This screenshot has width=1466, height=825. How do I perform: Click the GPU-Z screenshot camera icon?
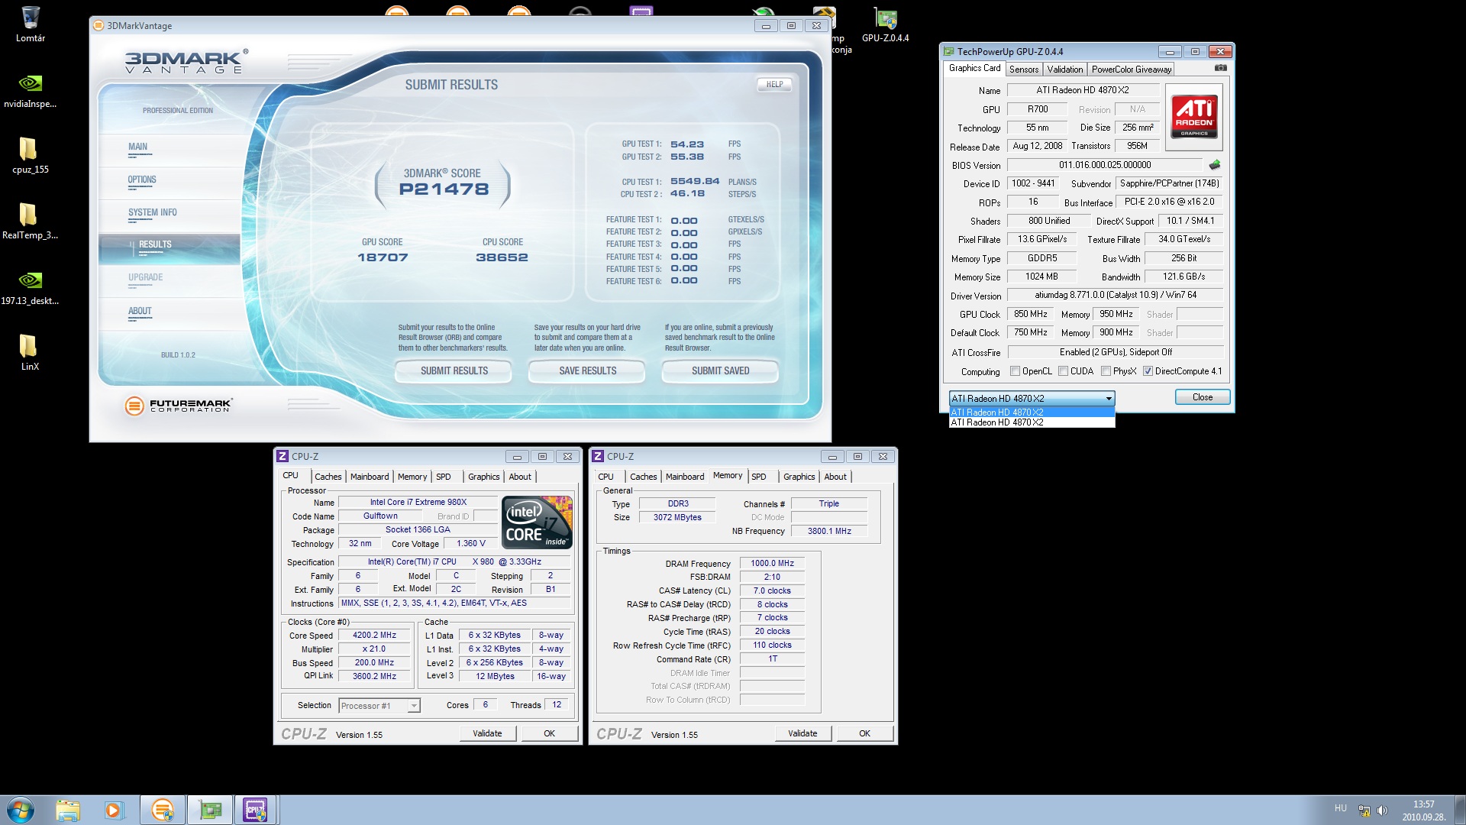(x=1220, y=68)
